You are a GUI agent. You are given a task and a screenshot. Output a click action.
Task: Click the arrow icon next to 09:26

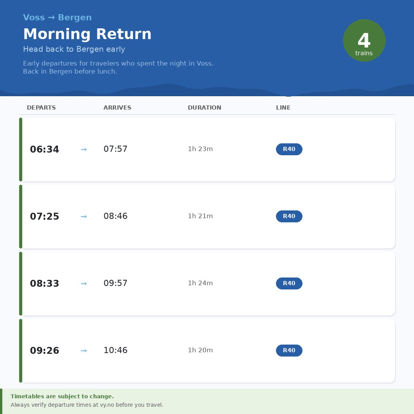point(84,351)
